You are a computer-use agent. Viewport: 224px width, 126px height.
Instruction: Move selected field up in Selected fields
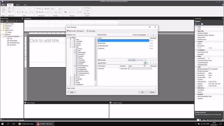click(150, 35)
